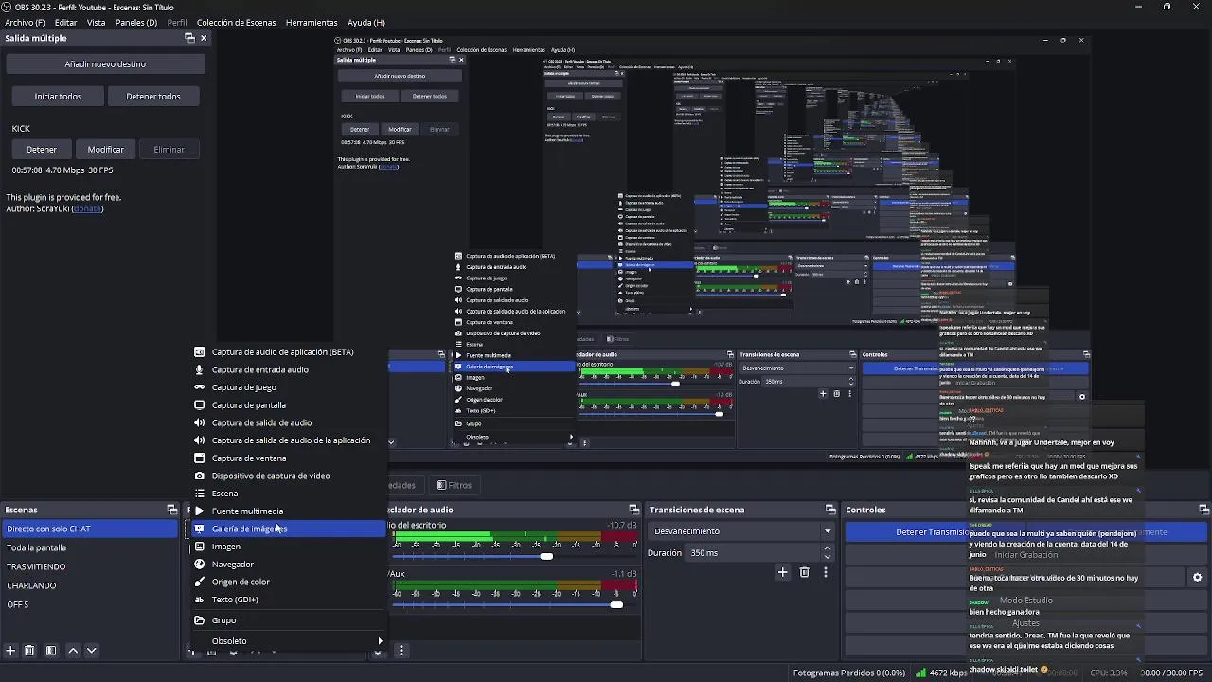Viewport: 1212px width, 682px height.
Task: Open scene filters icon in Escenas toolbar
Action: click(x=51, y=651)
